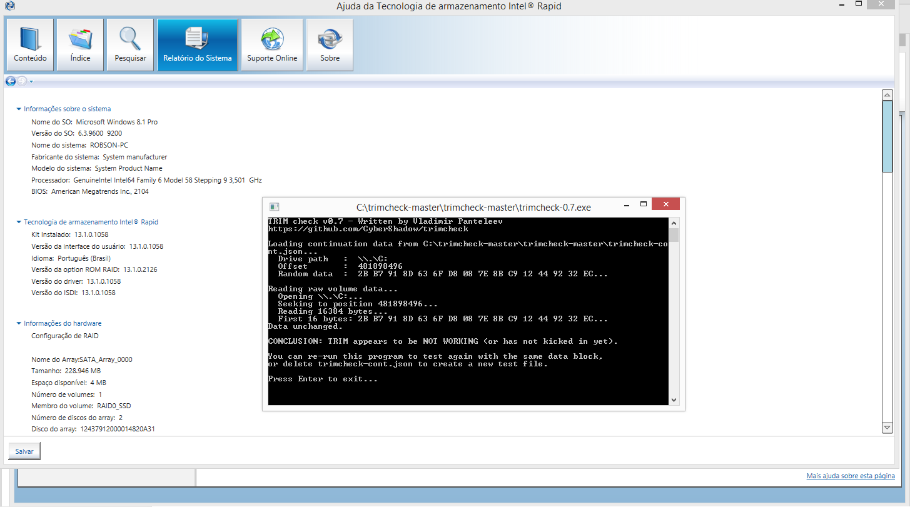910x507 pixels.
Task: Click 'Press Enter to exit...' console line
Action: (323, 379)
